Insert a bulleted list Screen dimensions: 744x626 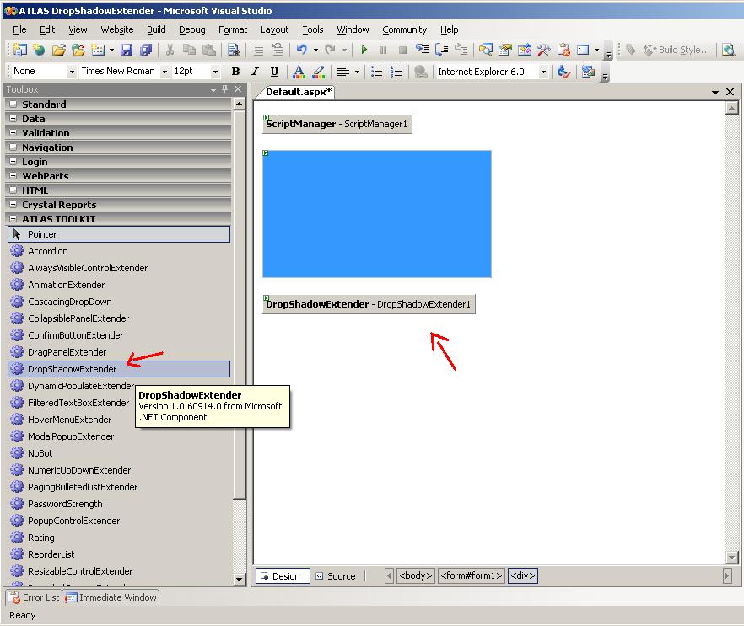(x=377, y=71)
